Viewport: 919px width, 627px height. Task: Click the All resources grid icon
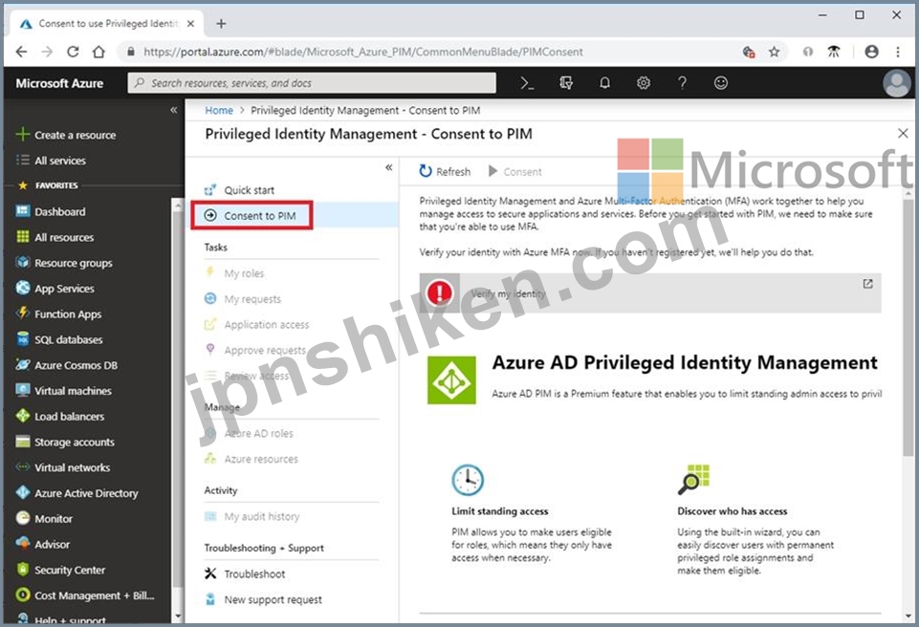click(x=23, y=237)
